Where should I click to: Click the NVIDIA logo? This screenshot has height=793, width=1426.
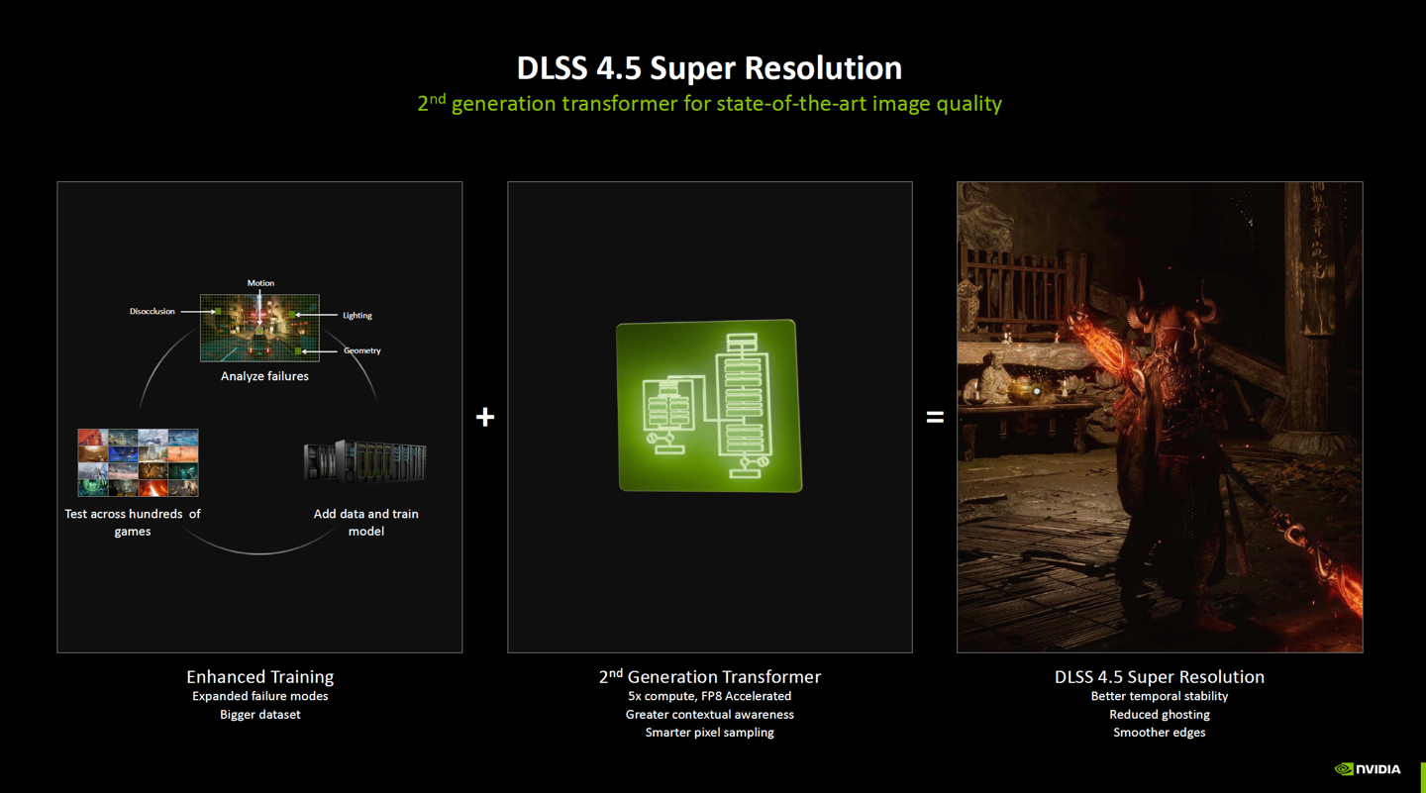1368,768
